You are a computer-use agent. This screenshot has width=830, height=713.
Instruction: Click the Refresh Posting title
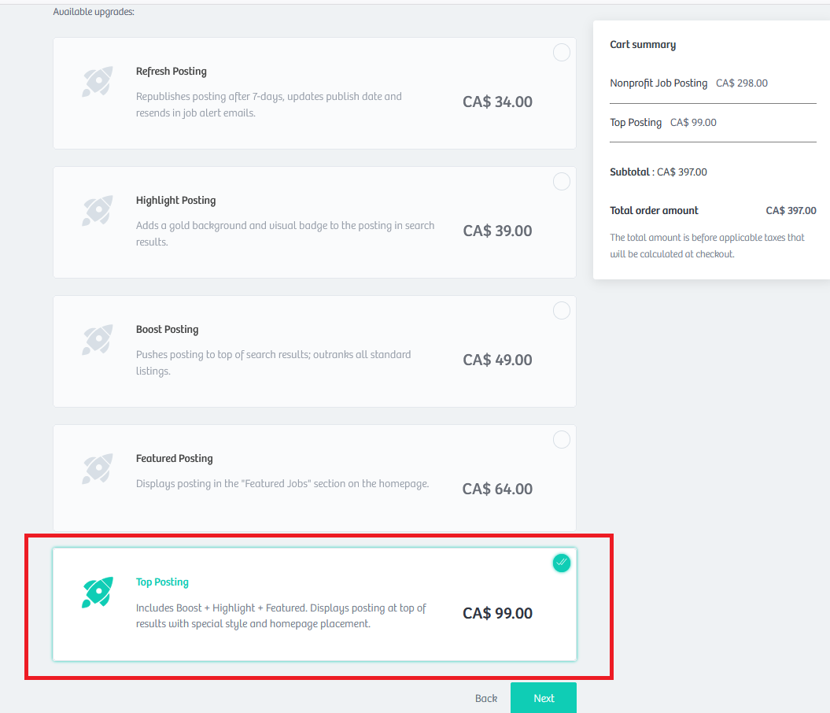[x=171, y=72]
